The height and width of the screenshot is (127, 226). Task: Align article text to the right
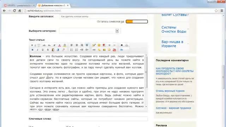pyautogui.click(x=82, y=45)
